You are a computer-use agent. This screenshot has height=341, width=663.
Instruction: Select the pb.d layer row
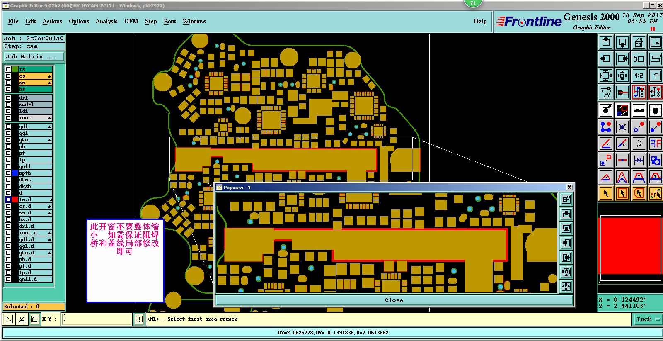36,259
